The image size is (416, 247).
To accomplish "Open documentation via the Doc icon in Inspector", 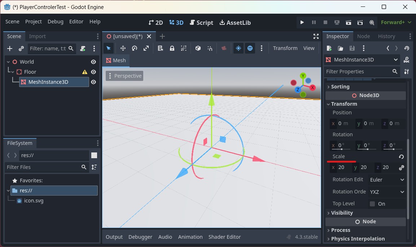I will pyautogui.click(x=406, y=60).
